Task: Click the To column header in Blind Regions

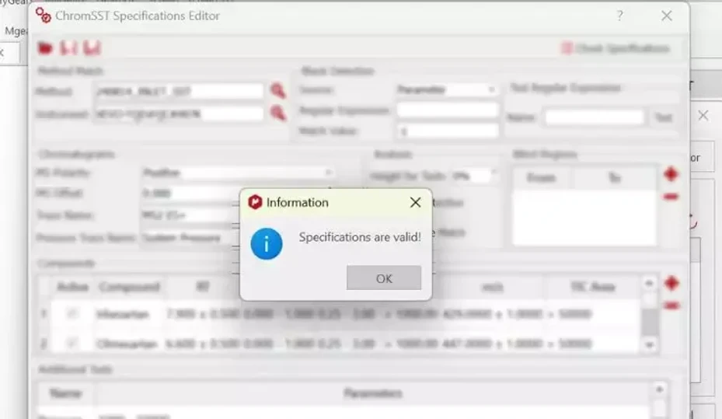Action: (x=614, y=178)
